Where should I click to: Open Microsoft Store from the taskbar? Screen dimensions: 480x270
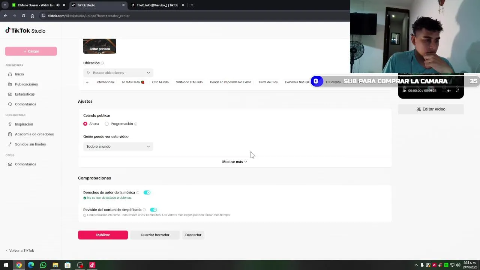click(67, 265)
